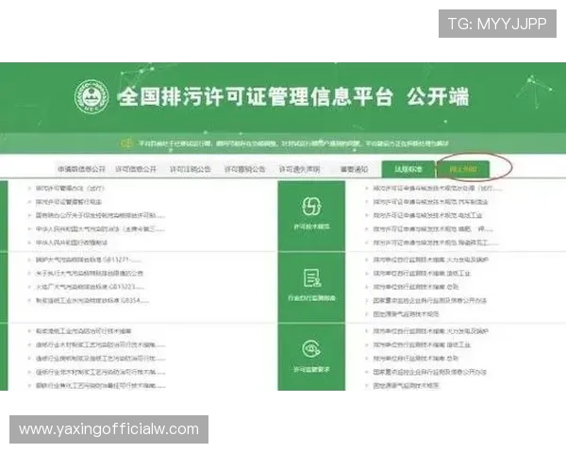Open 火电厂大气污染物排放标准 GB13223 link
This screenshot has width=566, height=453.
pos(90,287)
